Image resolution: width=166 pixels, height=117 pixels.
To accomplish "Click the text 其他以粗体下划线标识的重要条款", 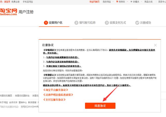I will 63,66.
